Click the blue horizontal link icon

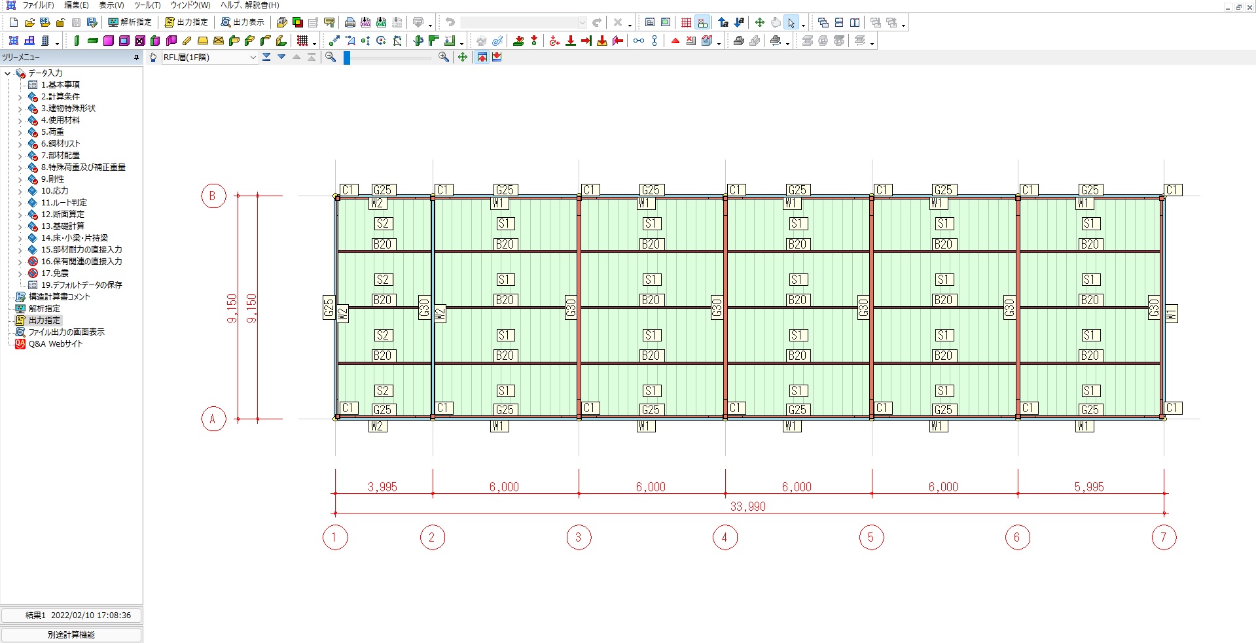(639, 41)
